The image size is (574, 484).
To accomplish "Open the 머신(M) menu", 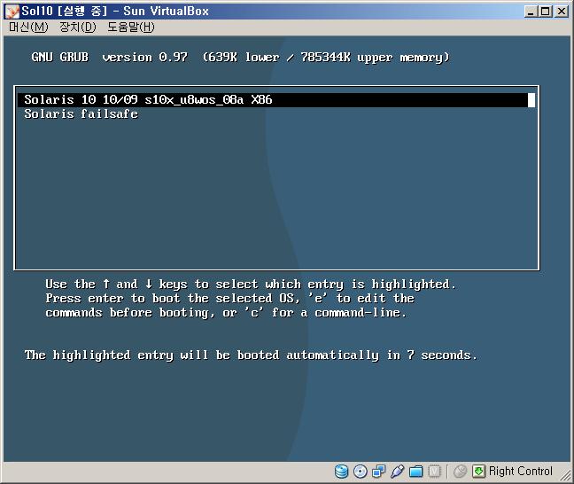I will (28, 27).
